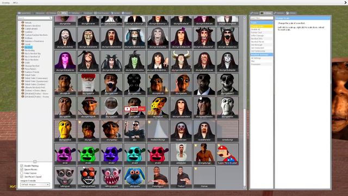Select the solid yellow Obunga nextbot
The width and height of the screenshot is (348, 196).
click(65, 131)
